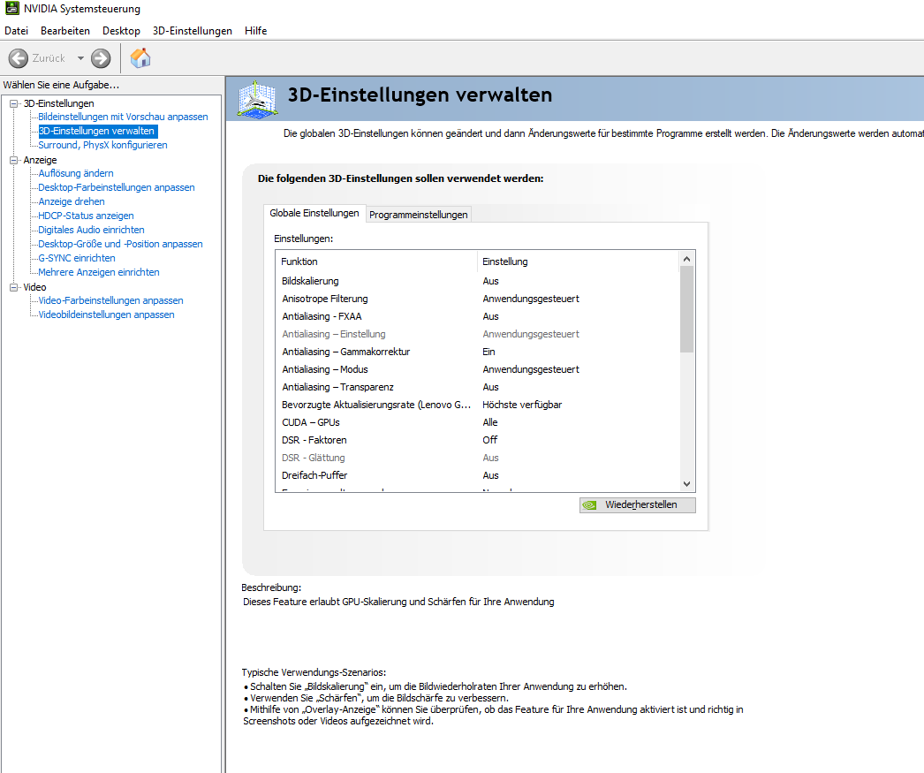Click the Einstellung column header
This screenshot has width=924, height=773.
click(578, 261)
